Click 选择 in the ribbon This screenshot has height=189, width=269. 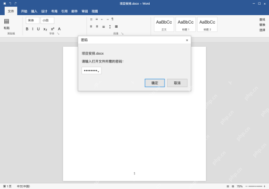pyautogui.click(x=262, y=30)
